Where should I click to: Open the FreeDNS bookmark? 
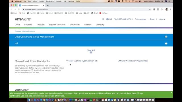pos(31,13)
